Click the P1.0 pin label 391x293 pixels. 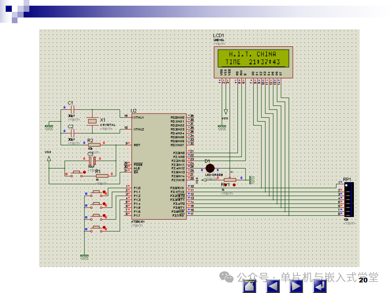[137, 188]
